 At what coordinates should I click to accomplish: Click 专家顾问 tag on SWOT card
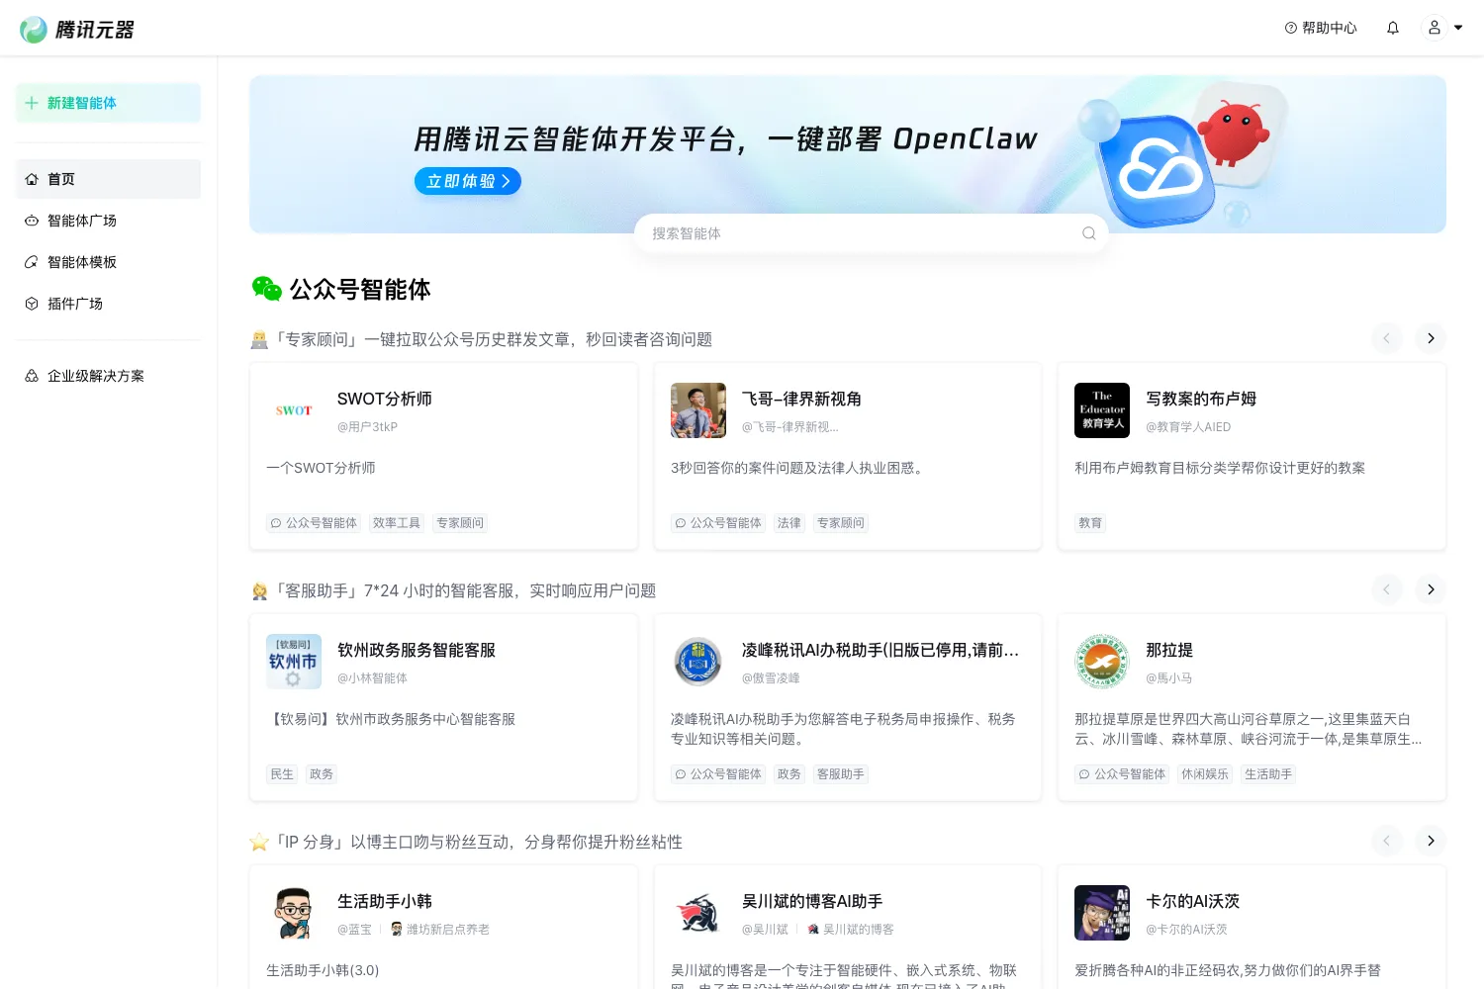460,523
